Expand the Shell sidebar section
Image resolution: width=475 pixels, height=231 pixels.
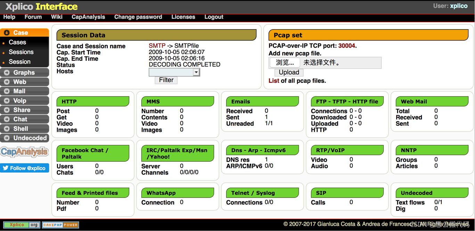[x=24, y=128]
